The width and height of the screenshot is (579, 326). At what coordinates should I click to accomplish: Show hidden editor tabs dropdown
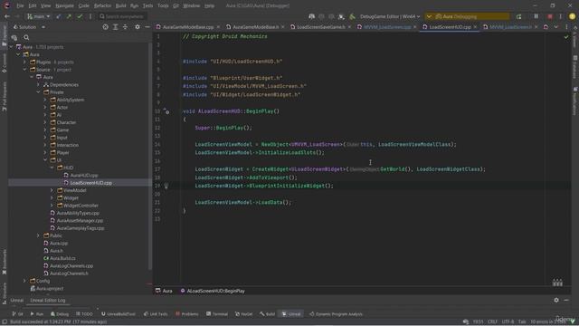[x=555, y=27]
